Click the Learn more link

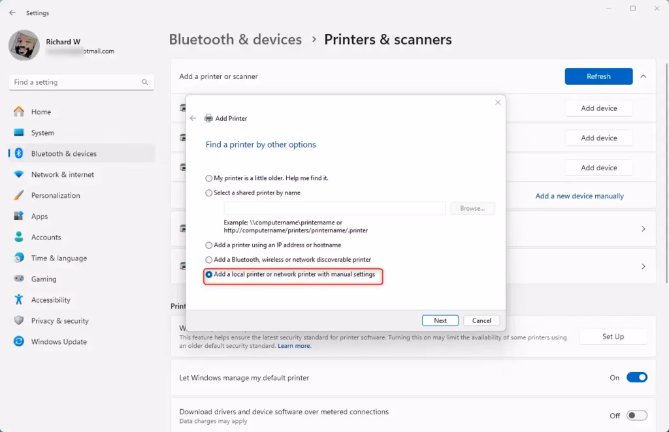coord(295,346)
